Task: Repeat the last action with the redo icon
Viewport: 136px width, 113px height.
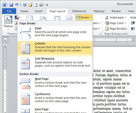Action: 25,5
